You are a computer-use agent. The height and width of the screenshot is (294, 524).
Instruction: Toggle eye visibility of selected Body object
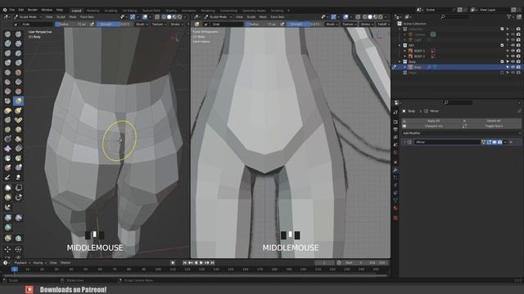[513, 67]
